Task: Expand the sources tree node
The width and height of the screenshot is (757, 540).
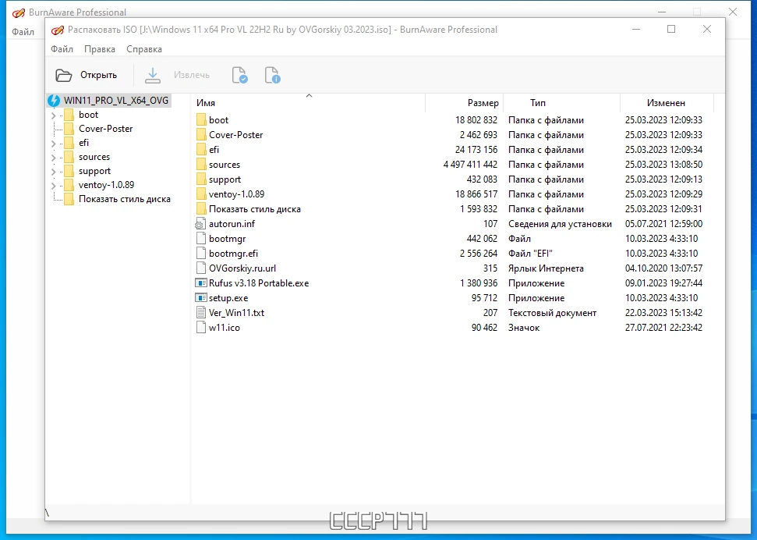Action: tap(53, 157)
